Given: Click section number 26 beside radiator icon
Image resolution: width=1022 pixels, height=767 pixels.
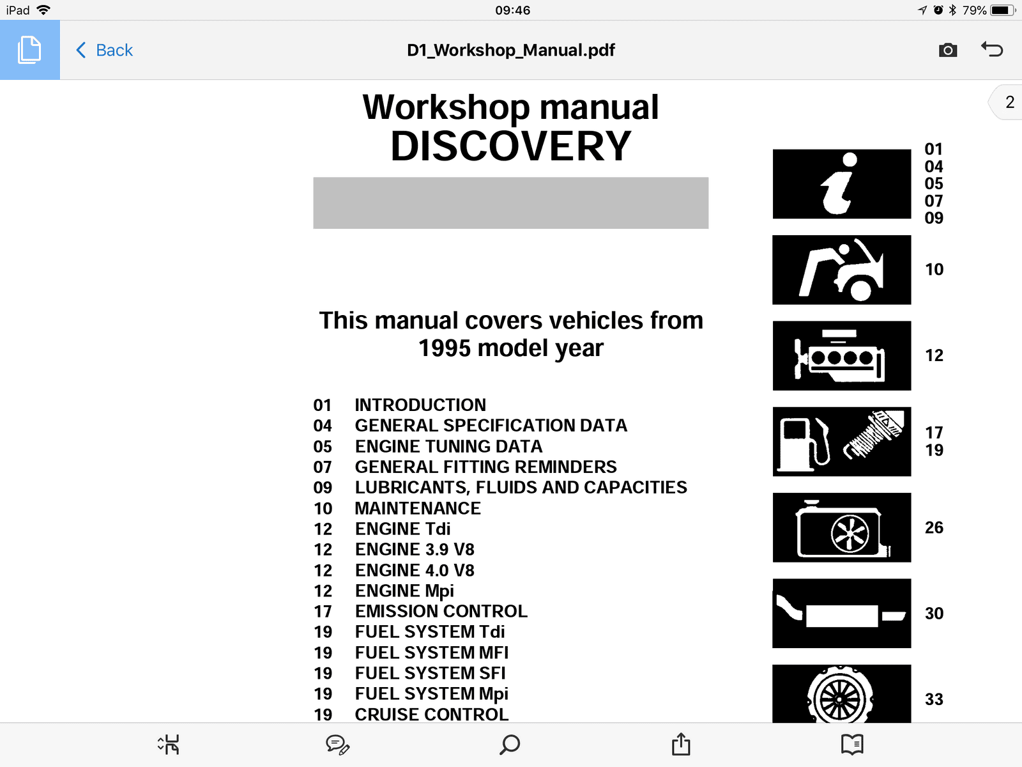Looking at the screenshot, I should click(934, 528).
